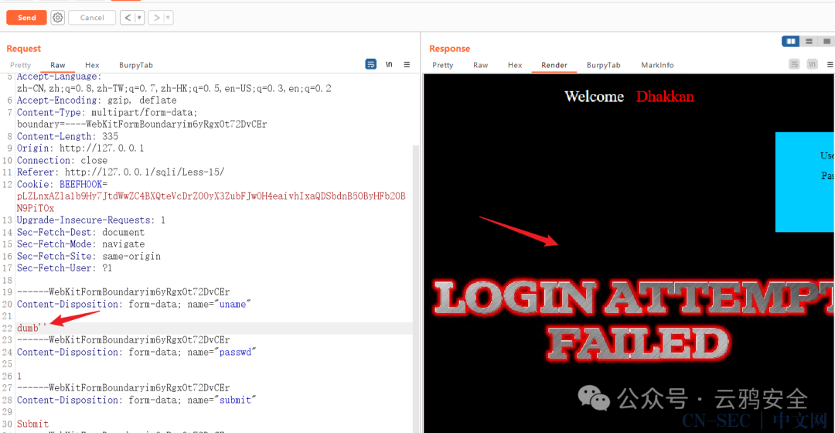This screenshot has height=433, width=835.
Task: Click the orange Send button
Action: coord(26,18)
